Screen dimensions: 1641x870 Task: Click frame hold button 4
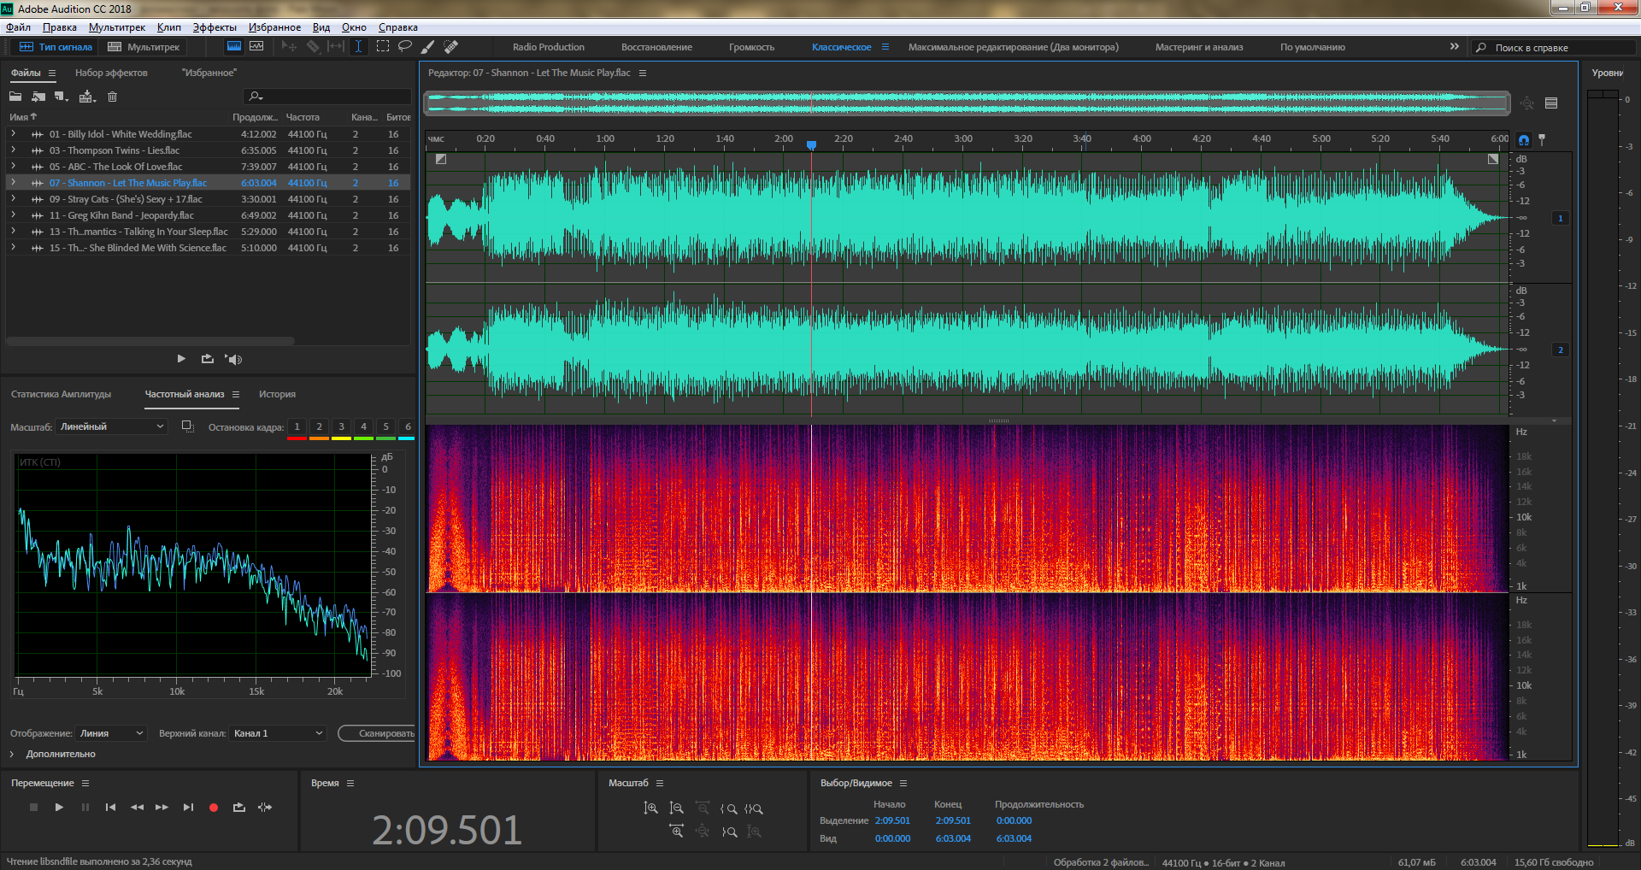coord(363,426)
